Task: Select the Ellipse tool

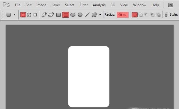Action: coord(73,15)
